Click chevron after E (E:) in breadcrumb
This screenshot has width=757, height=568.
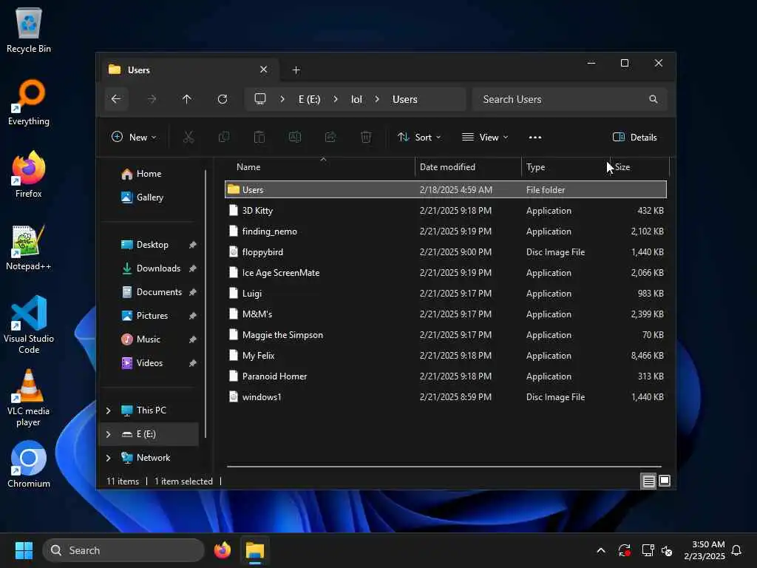(x=336, y=99)
